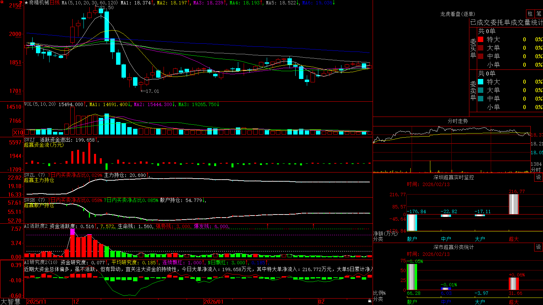Click the red 特大 buy order swatch

click(481, 39)
